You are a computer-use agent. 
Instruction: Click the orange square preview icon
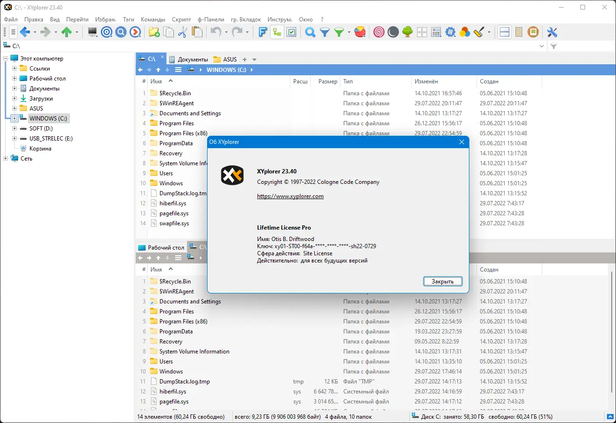tap(533, 32)
